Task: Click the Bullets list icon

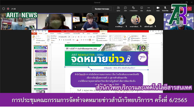Action: [81, 37]
